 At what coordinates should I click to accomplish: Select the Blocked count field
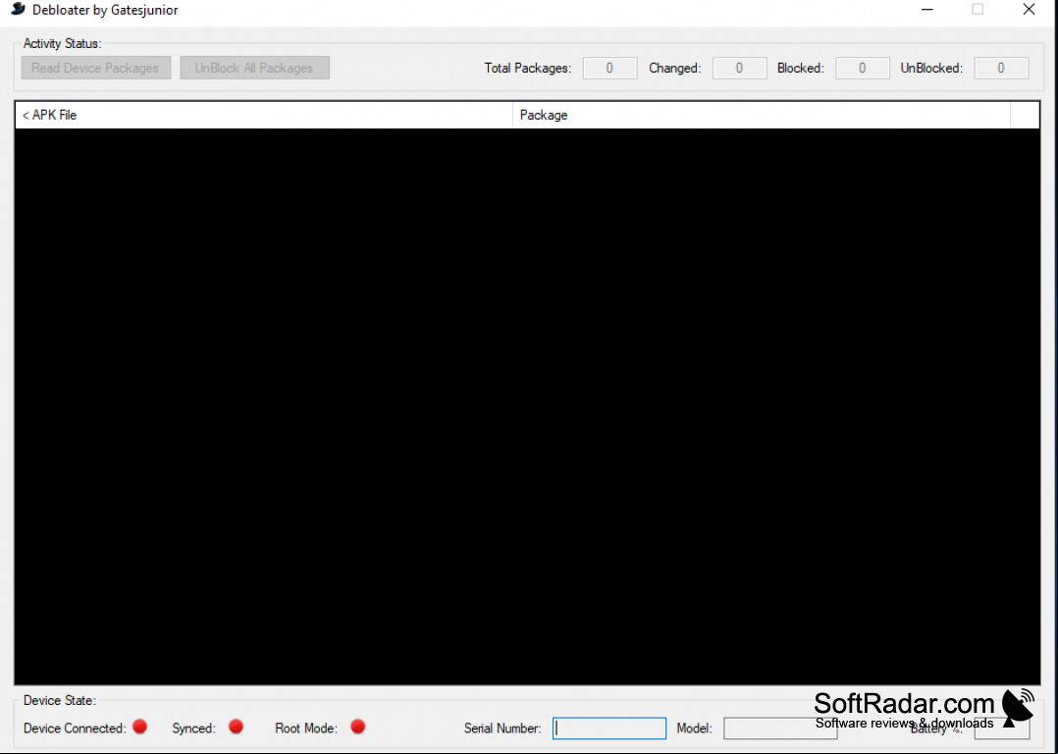pyautogui.click(x=863, y=68)
